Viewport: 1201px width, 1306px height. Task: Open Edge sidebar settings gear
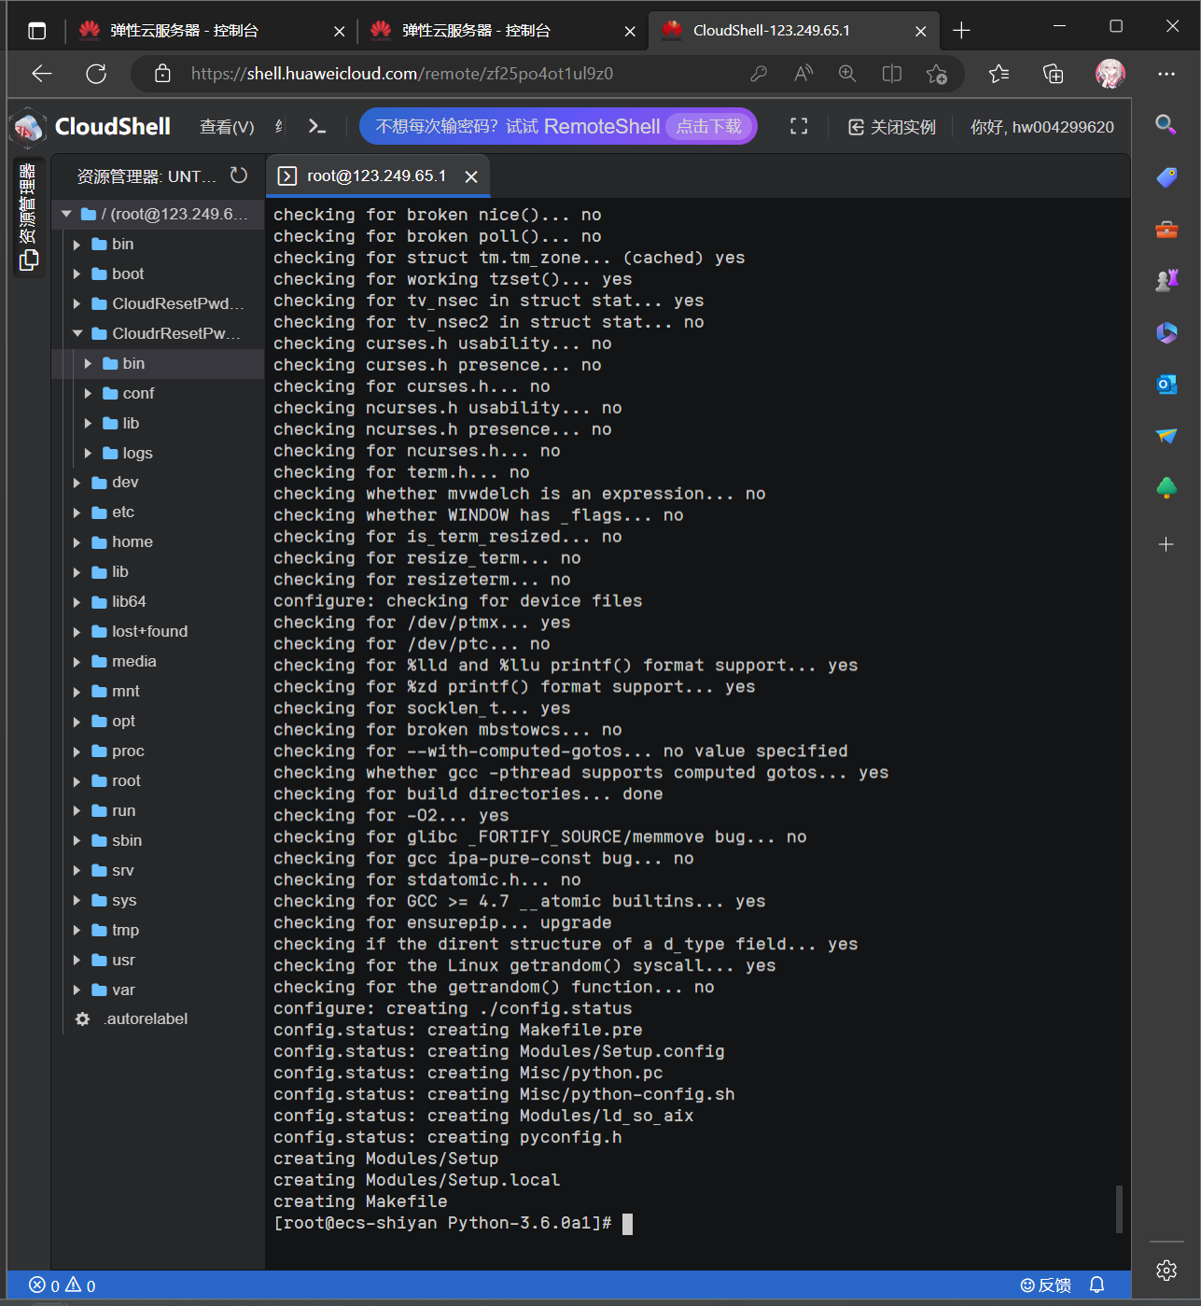[1166, 1270]
